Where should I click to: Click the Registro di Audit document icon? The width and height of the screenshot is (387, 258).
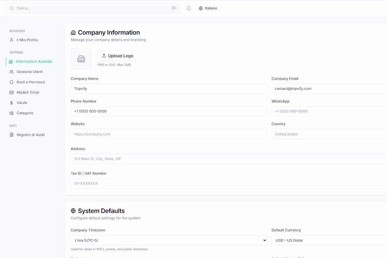[x=11, y=134]
